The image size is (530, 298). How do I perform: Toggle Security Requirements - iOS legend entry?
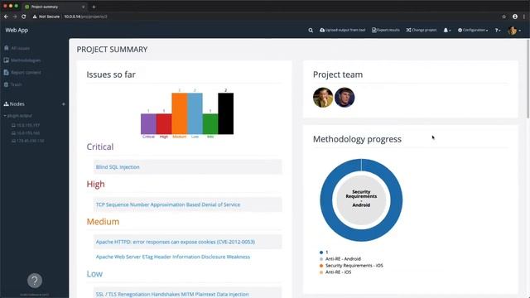[x=351, y=266]
